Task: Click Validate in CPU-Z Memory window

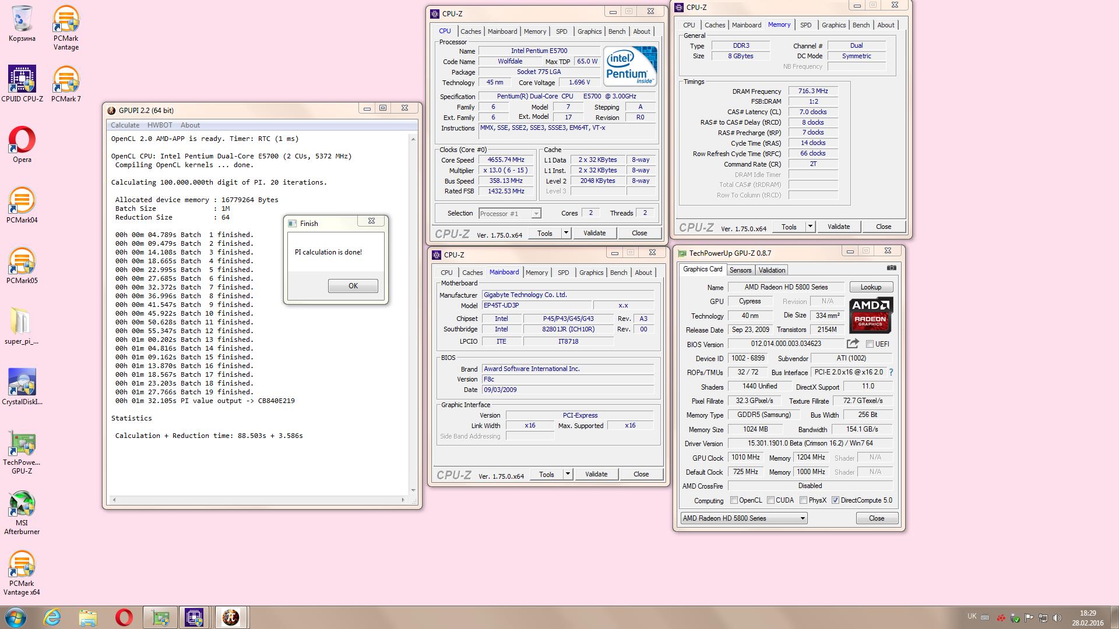Action: click(x=839, y=227)
